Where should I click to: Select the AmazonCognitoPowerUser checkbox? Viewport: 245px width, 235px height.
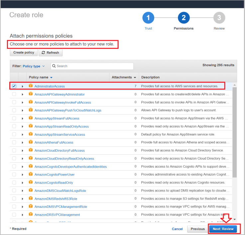point(14,175)
